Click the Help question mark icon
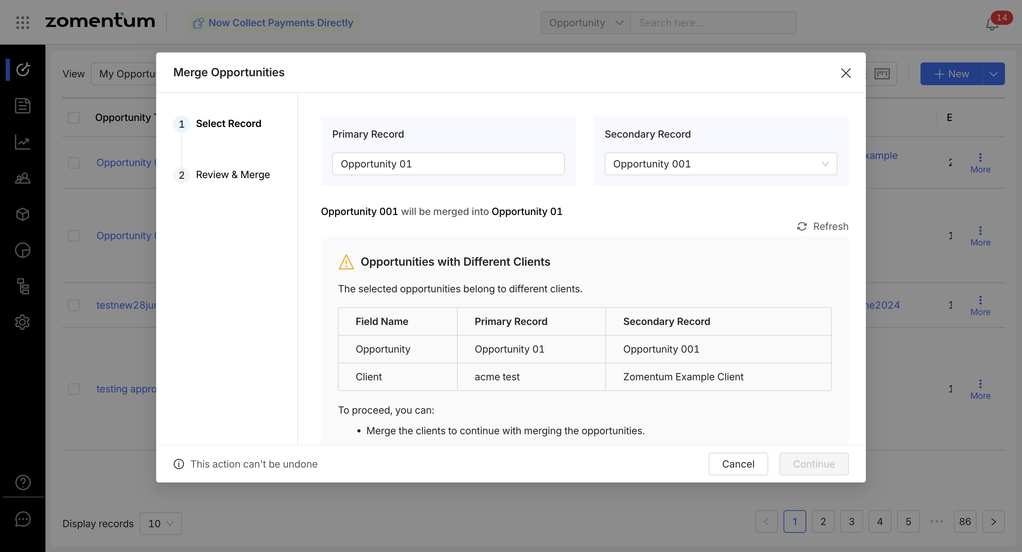The image size is (1022, 552). [x=23, y=482]
